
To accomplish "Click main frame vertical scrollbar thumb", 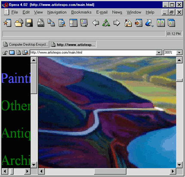I will (x=179, y=80).
